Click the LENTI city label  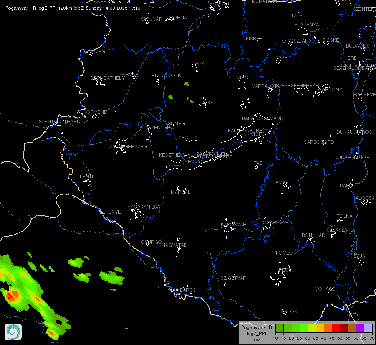tap(86, 176)
